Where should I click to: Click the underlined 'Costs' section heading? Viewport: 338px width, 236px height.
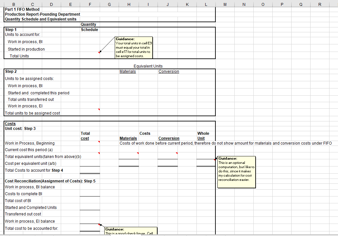pyautogui.click(x=10, y=124)
